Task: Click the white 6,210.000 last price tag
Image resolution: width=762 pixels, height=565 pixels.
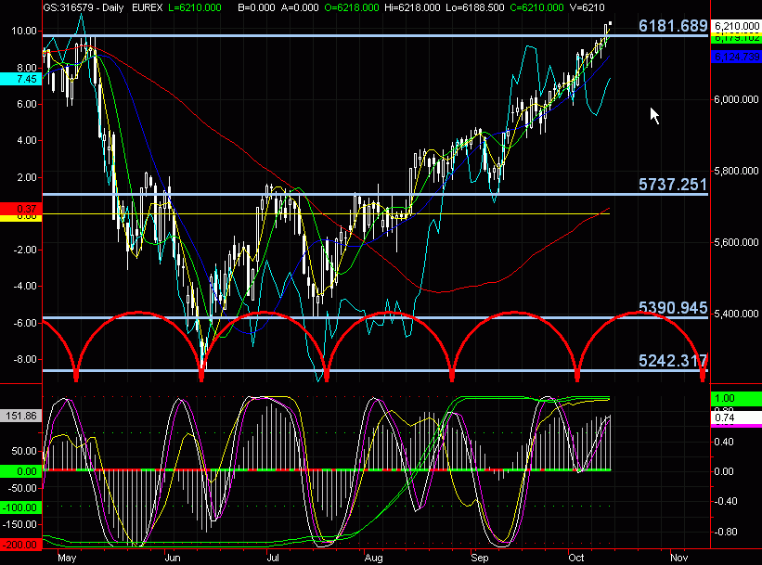Action: (735, 27)
